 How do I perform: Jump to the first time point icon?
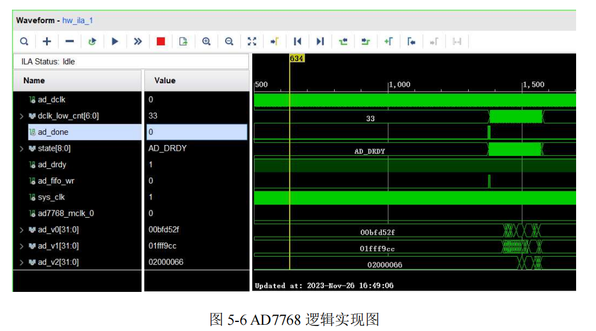click(x=297, y=41)
